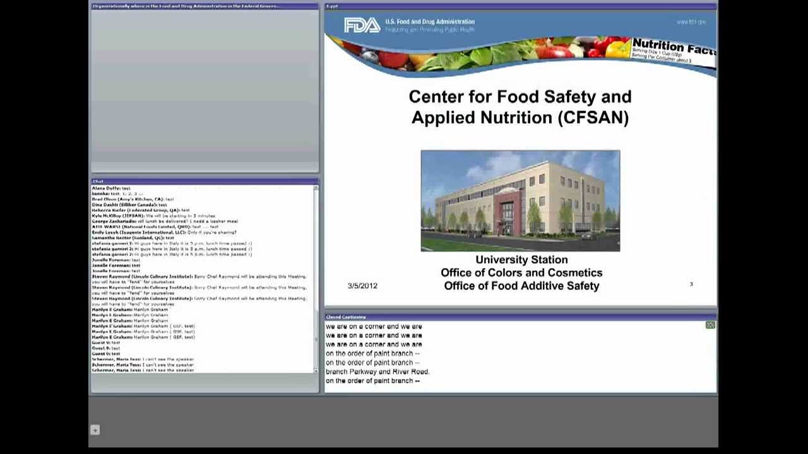
Task: Click 'Nutrition Facts' label graphic text
Action: (x=673, y=47)
